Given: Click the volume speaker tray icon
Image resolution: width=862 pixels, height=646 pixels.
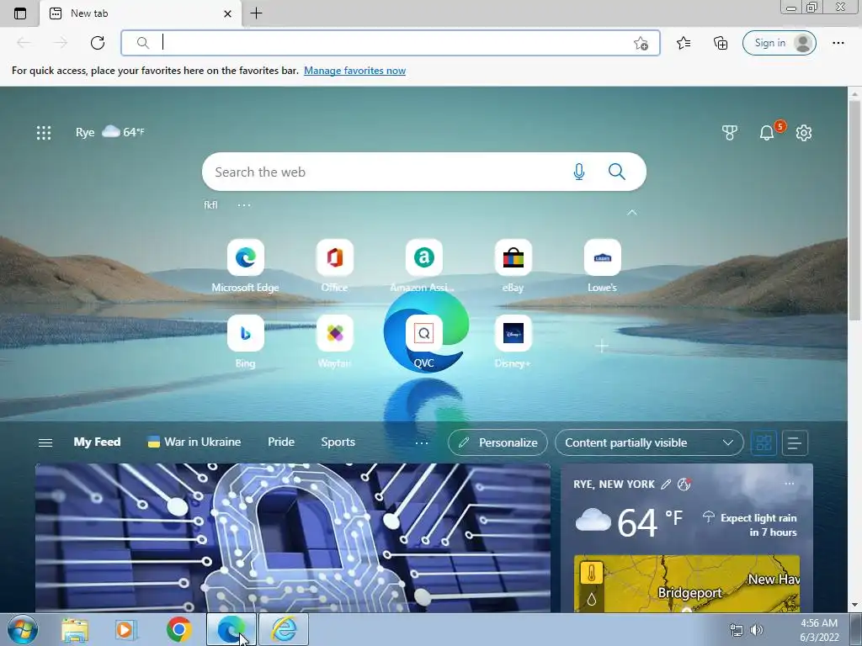Looking at the screenshot, I should tap(757, 629).
